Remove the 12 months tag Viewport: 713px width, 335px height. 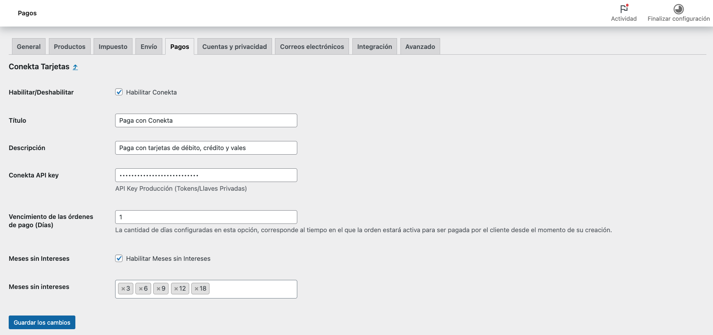click(x=176, y=289)
